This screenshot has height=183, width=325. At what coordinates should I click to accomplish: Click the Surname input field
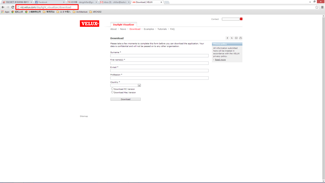[159, 56]
